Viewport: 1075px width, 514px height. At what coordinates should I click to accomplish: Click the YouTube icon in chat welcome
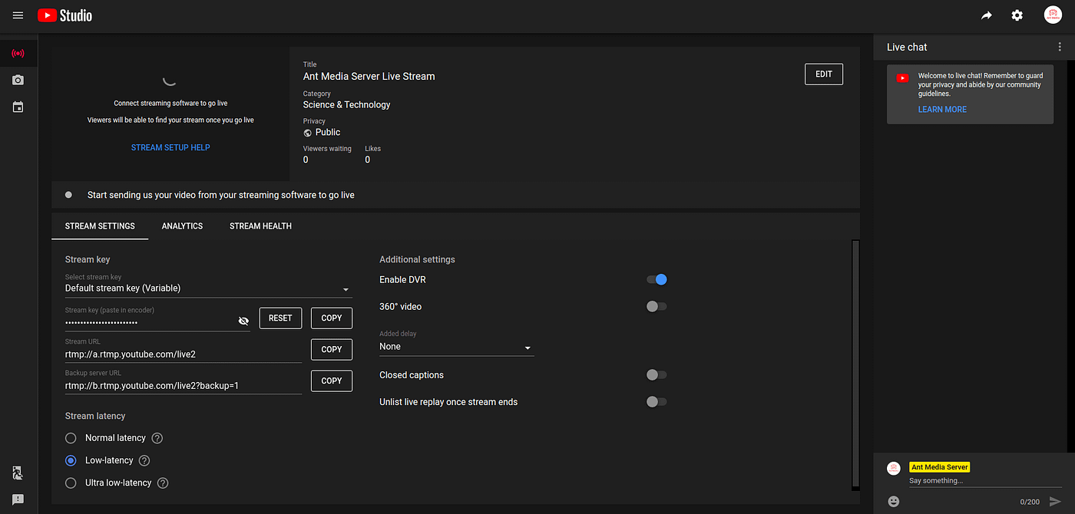(902, 77)
